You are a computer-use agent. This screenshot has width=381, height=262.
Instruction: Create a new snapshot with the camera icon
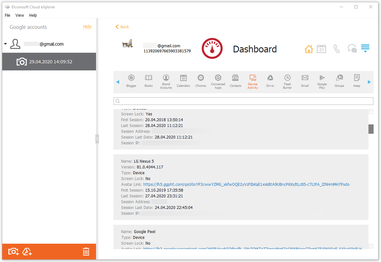coord(13,252)
